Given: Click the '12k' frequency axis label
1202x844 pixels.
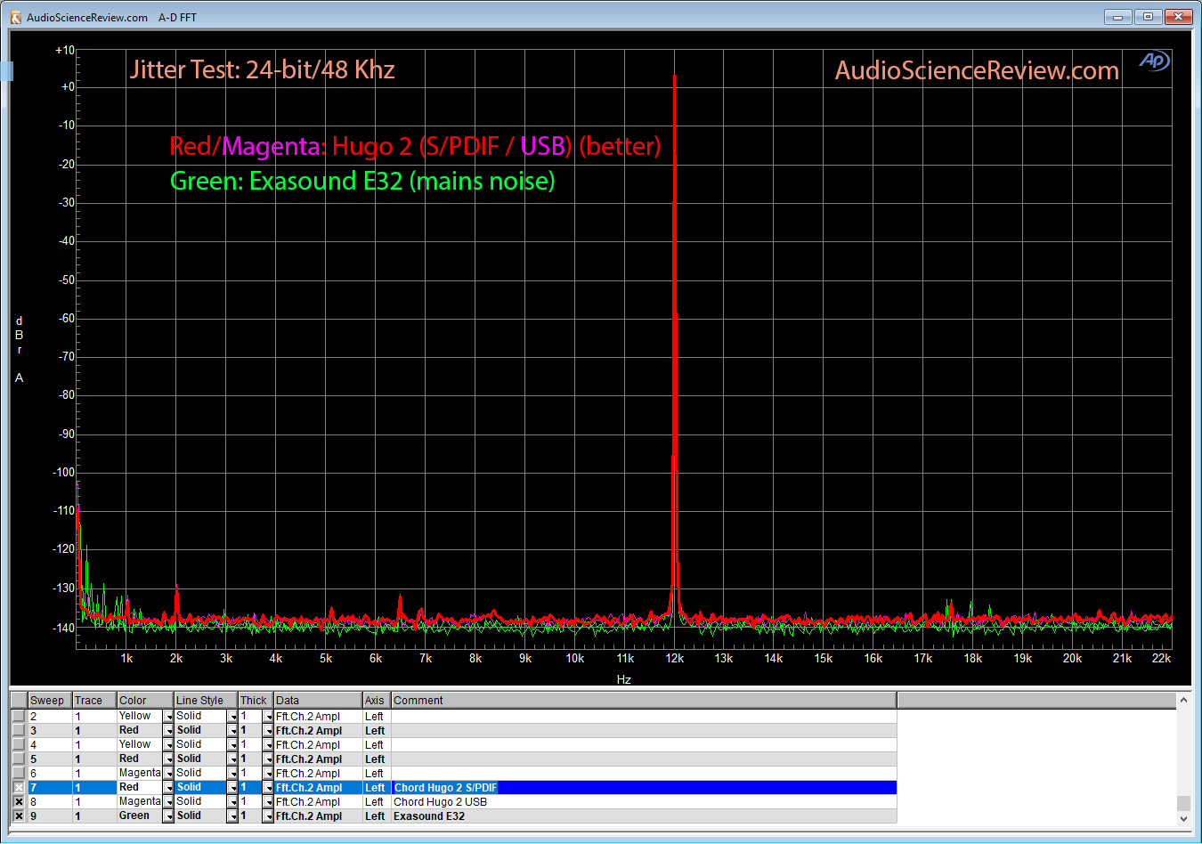Looking at the screenshot, I should [675, 659].
